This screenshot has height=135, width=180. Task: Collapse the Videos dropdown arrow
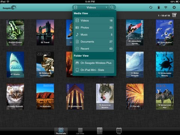tap(106, 7)
